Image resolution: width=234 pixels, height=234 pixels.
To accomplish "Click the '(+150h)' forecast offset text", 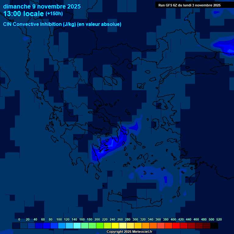I will click(54, 14).
